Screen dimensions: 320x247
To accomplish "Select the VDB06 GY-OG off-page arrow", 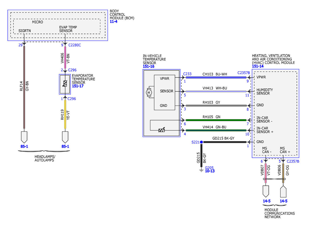I will click(283, 191).
